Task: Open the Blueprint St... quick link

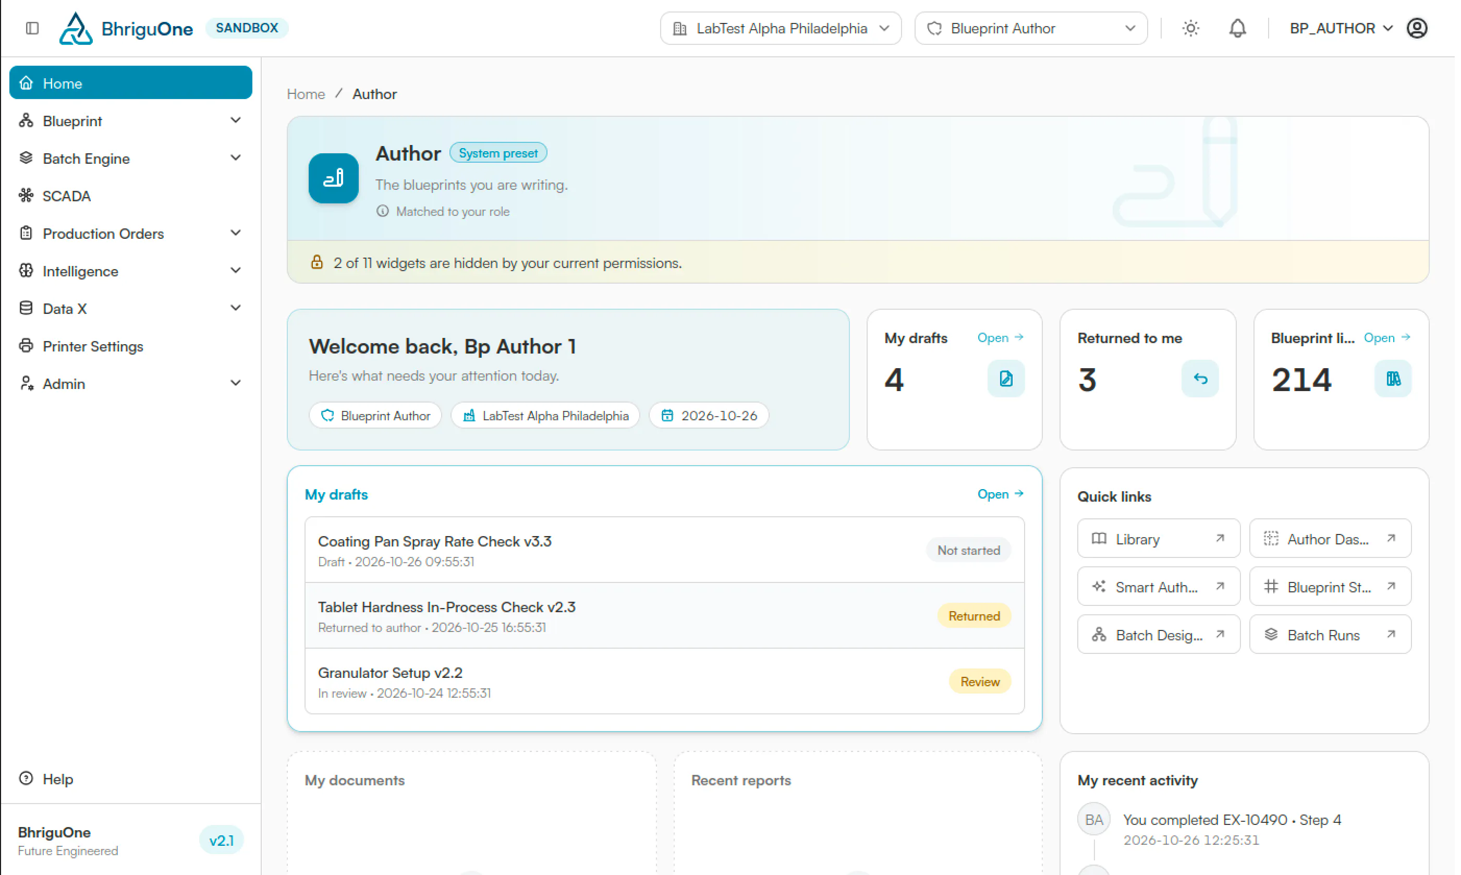Action: (x=1330, y=586)
